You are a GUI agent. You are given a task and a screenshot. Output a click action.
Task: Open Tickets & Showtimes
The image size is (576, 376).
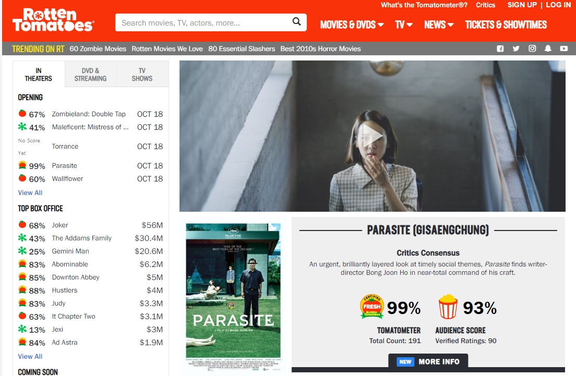(x=506, y=25)
